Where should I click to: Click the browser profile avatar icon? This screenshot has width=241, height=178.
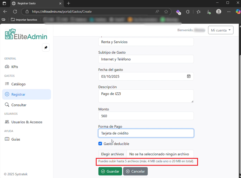(219, 12)
